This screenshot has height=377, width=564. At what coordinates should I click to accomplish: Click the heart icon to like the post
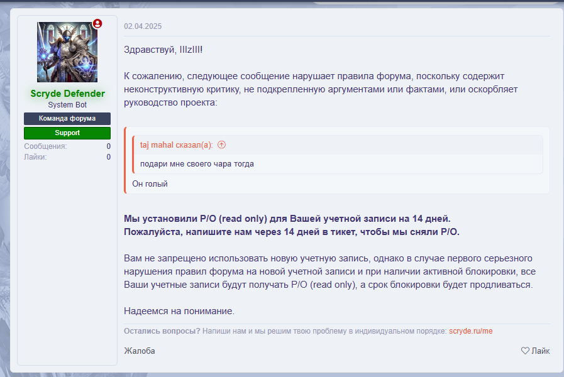pos(525,351)
